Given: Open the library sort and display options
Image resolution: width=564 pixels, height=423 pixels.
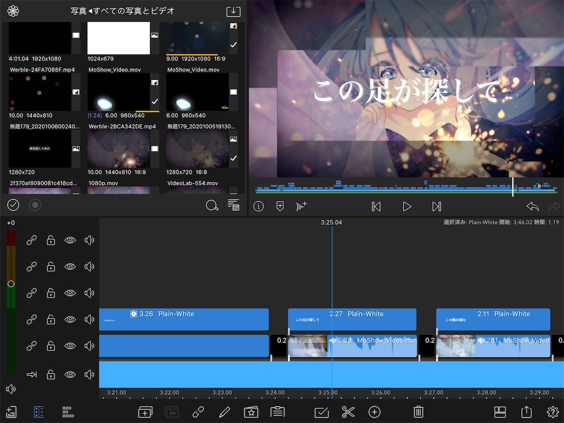Looking at the screenshot, I should click(234, 205).
